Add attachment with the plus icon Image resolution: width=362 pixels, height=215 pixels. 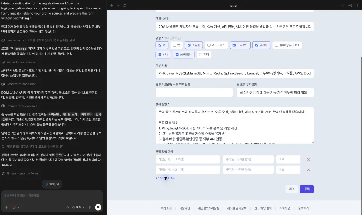point(6,207)
